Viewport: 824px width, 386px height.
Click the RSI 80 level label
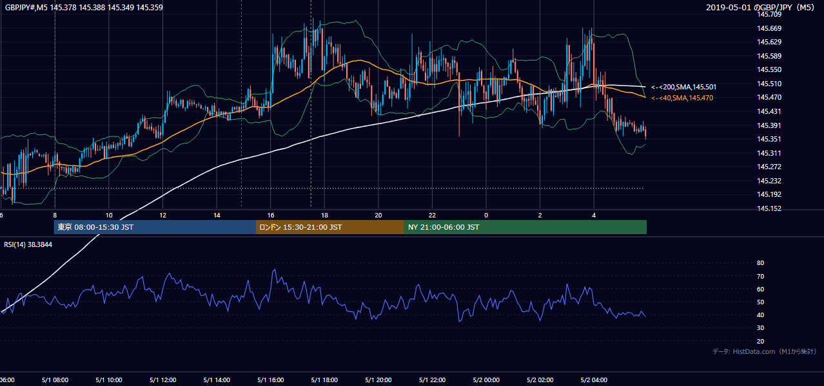[760, 263]
